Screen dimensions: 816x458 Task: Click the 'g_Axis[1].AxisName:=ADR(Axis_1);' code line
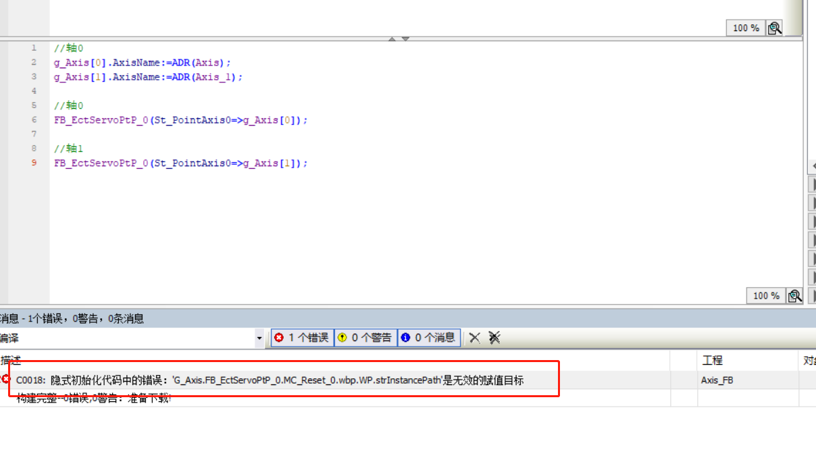(148, 77)
